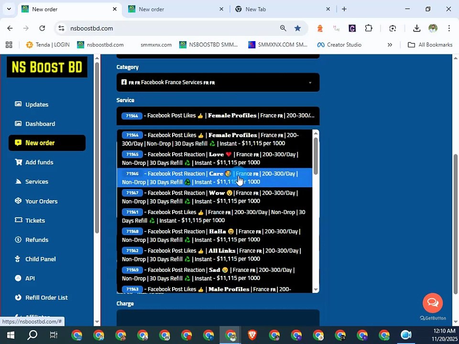
Task: Open browser downloads
Action: 416,28
